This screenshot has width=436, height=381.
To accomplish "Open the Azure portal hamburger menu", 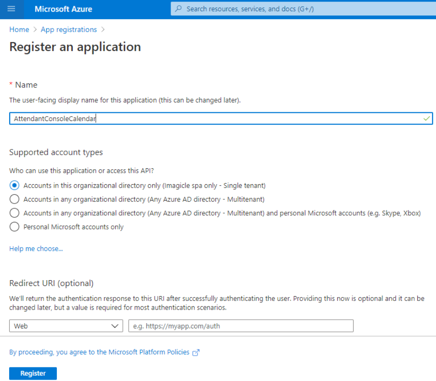I will 12,9.
